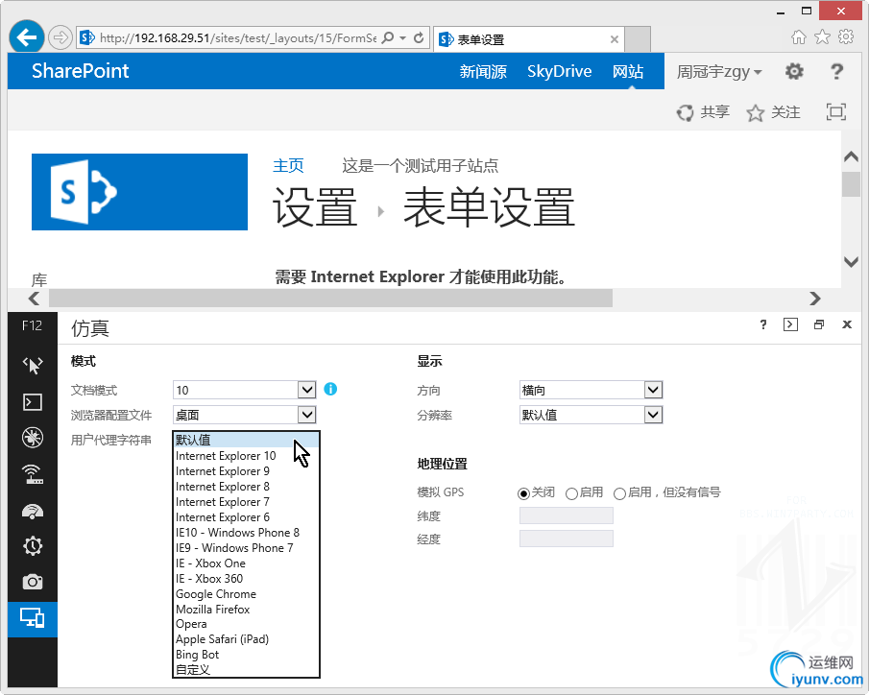Image resolution: width=869 pixels, height=695 pixels.
Task: Open F12 tools help question mark
Action: pos(763,324)
